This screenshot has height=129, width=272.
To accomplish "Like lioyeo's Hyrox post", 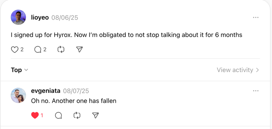I will pos(15,50).
